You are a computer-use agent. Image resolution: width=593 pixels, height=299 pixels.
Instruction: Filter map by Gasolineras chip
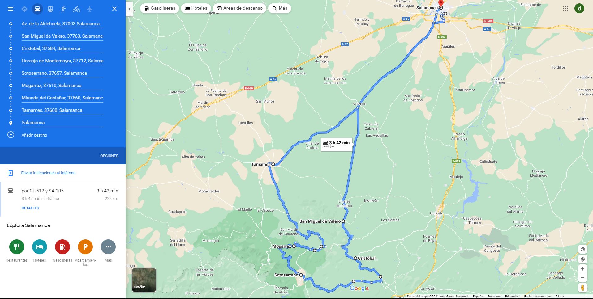(x=160, y=8)
